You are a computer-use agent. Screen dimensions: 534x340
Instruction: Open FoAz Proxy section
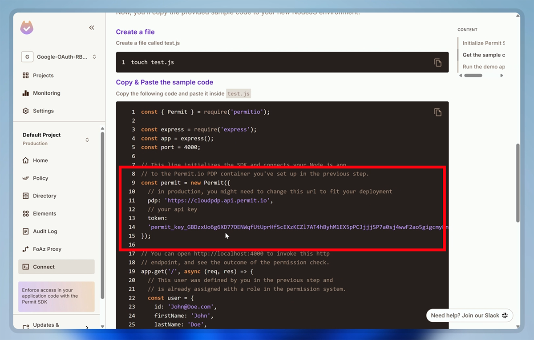point(47,249)
